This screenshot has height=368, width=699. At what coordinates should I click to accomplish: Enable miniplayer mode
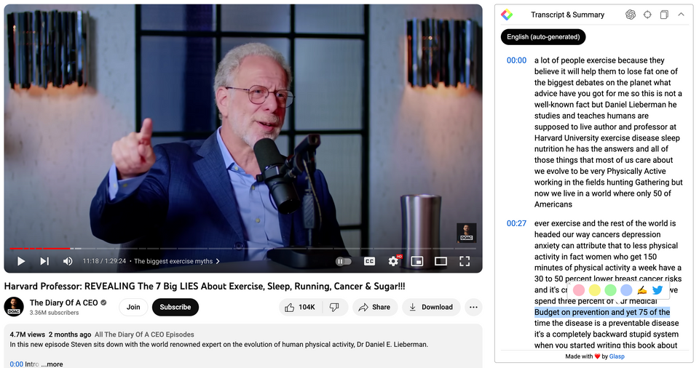pyautogui.click(x=416, y=262)
